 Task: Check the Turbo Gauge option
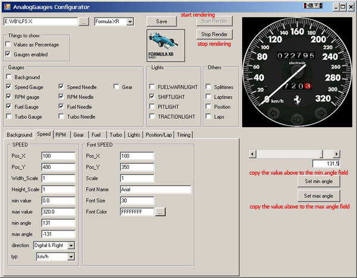click(x=8, y=116)
